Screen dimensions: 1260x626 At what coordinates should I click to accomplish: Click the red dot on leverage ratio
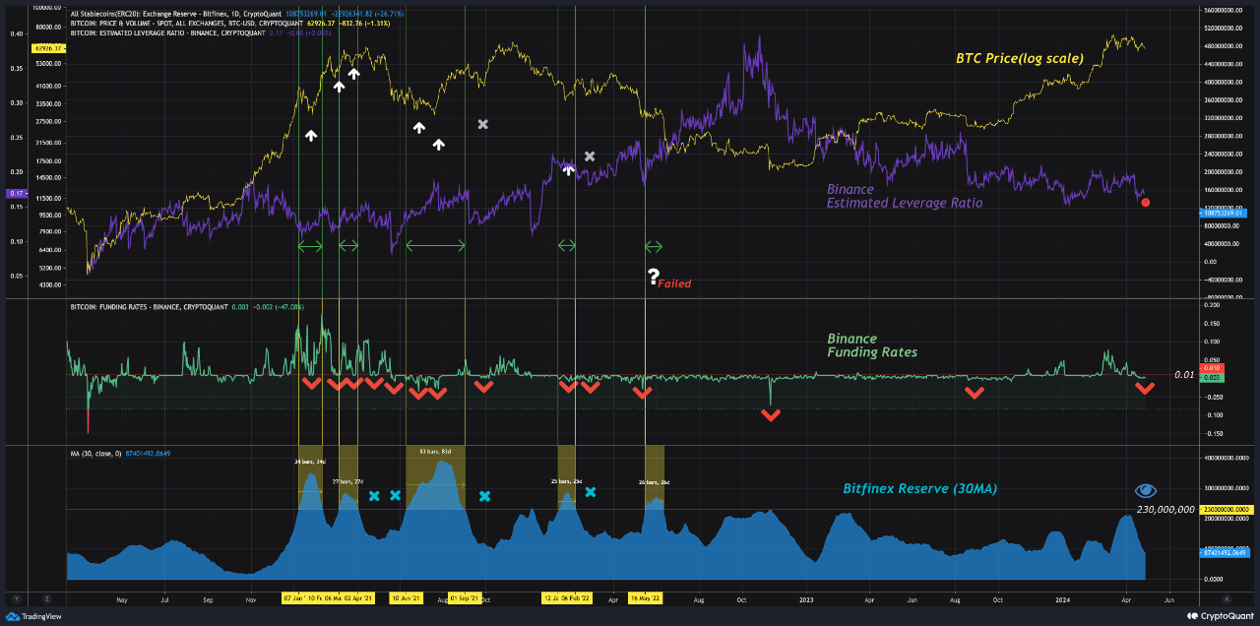(x=1146, y=203)
